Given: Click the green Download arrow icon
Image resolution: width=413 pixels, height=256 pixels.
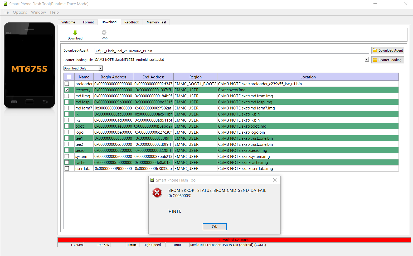Looking at the screenshot, I should coord(75,33).
